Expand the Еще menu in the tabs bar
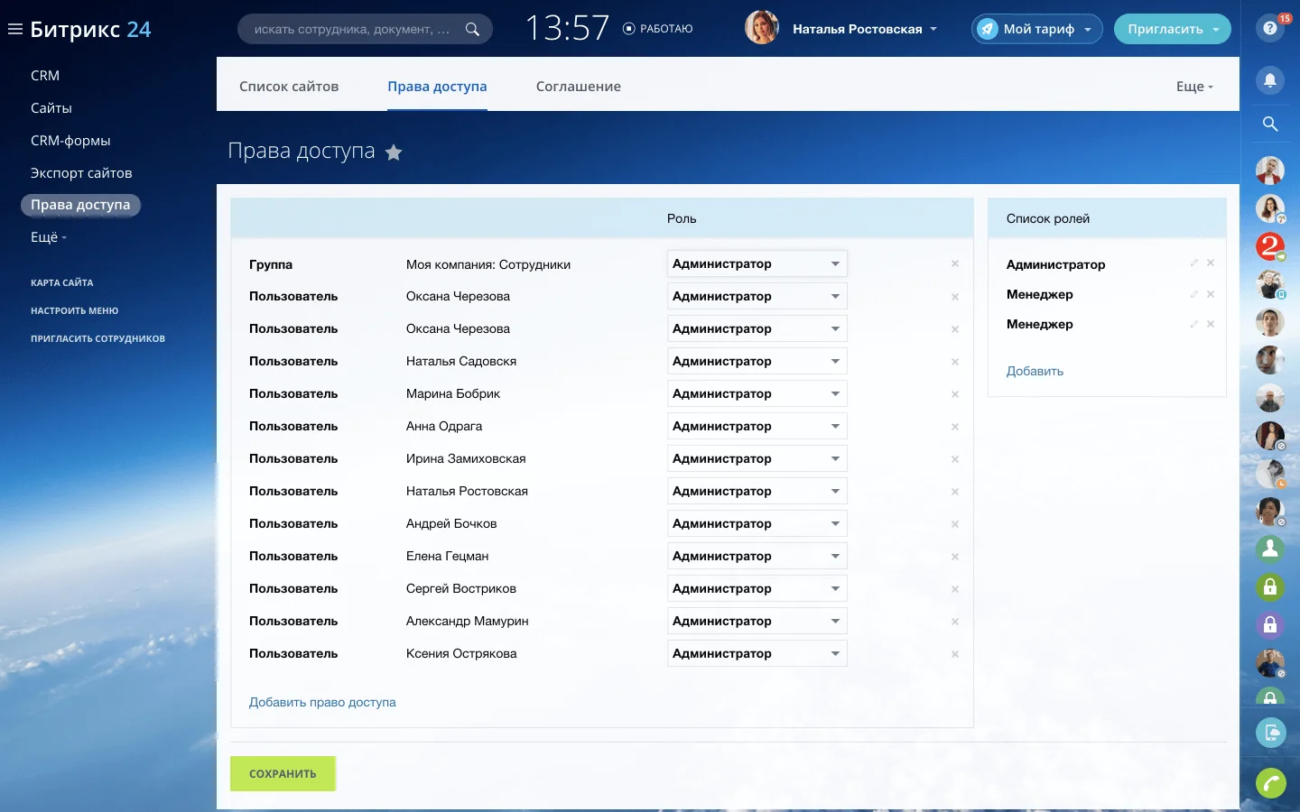The width and height of the screenshot is (1300, 812). click(1193, 87)
